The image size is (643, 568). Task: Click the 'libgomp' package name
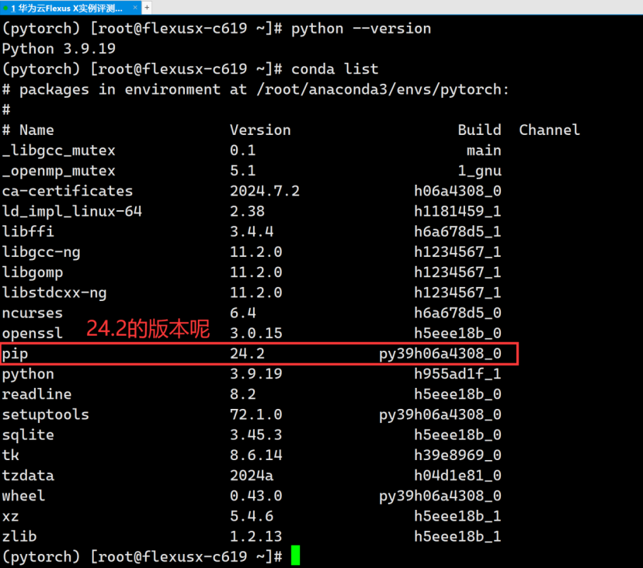tap(33, 272)
